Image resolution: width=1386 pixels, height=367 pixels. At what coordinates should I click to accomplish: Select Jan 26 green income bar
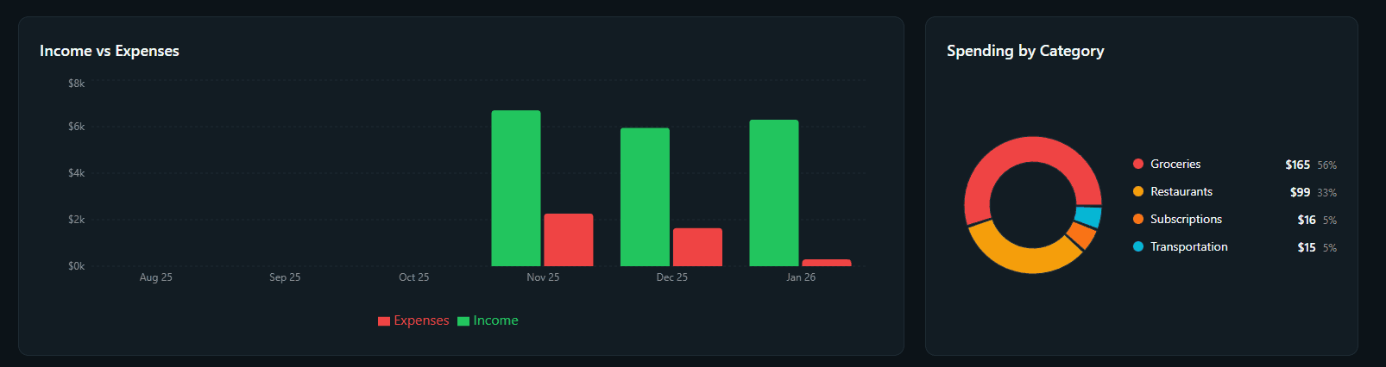[x=774, y=193]
